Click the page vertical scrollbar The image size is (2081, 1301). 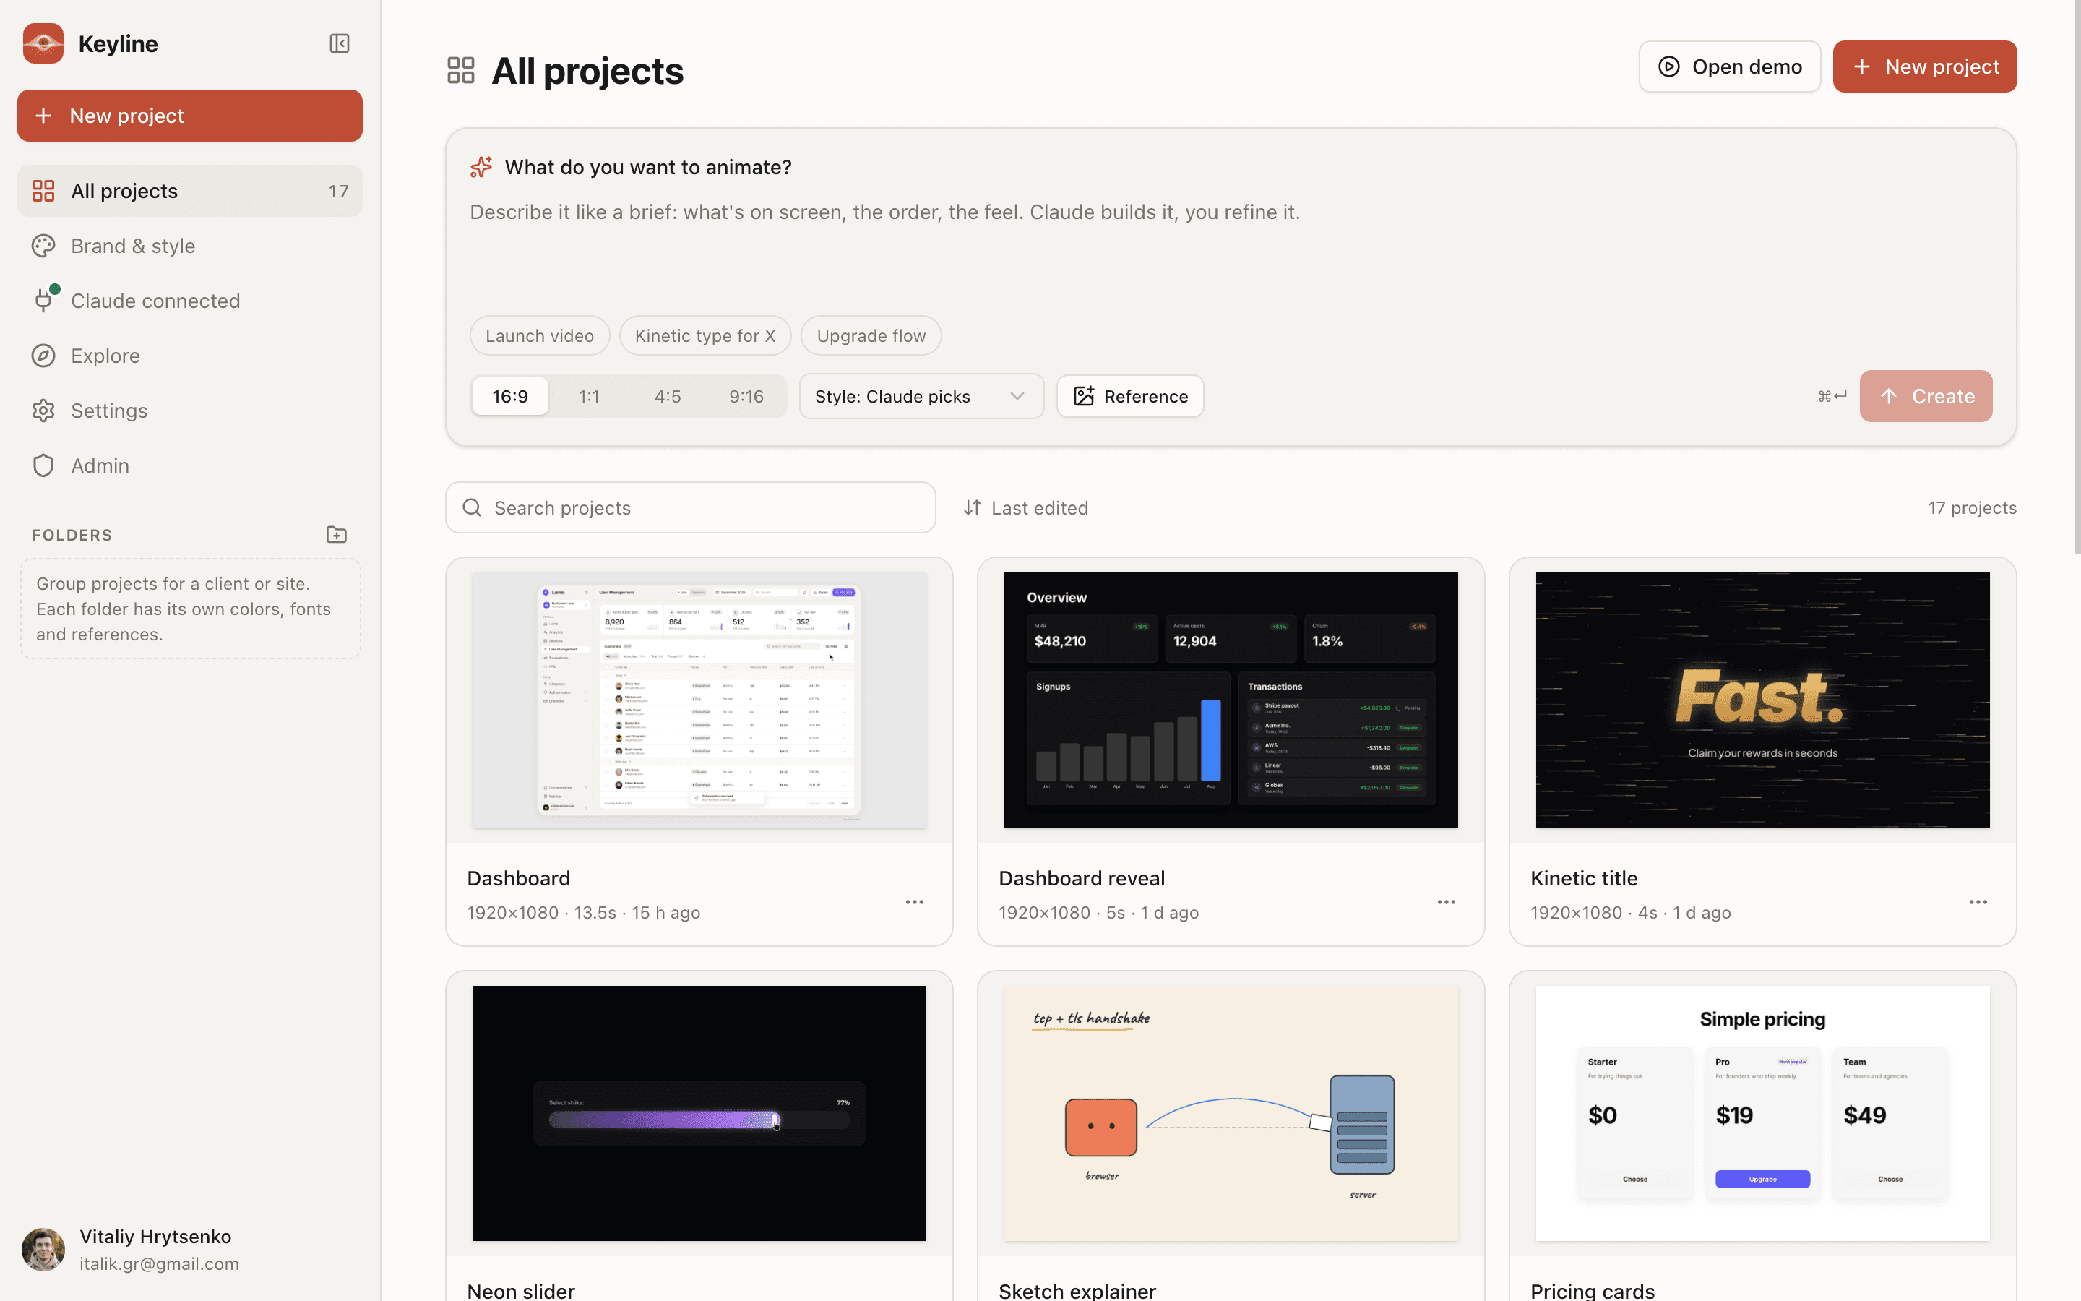tap(2077, 277)
